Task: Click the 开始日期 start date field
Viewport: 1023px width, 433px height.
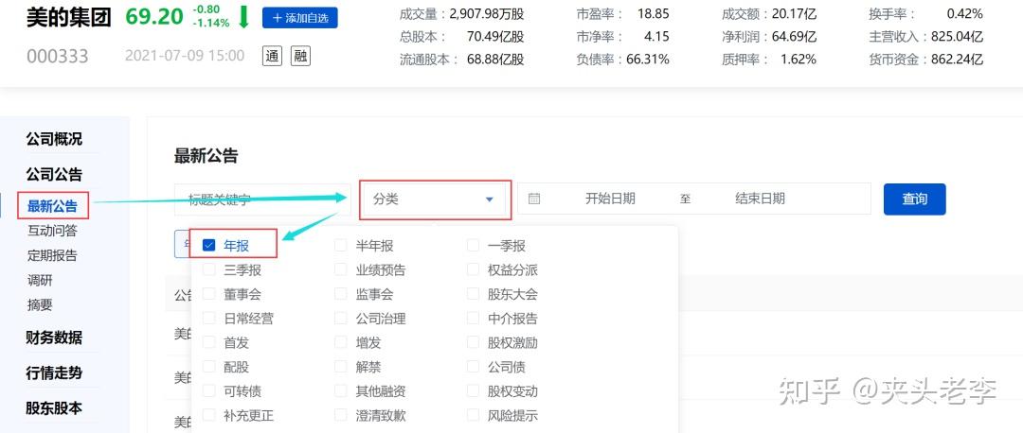Action: pos(610,199)
